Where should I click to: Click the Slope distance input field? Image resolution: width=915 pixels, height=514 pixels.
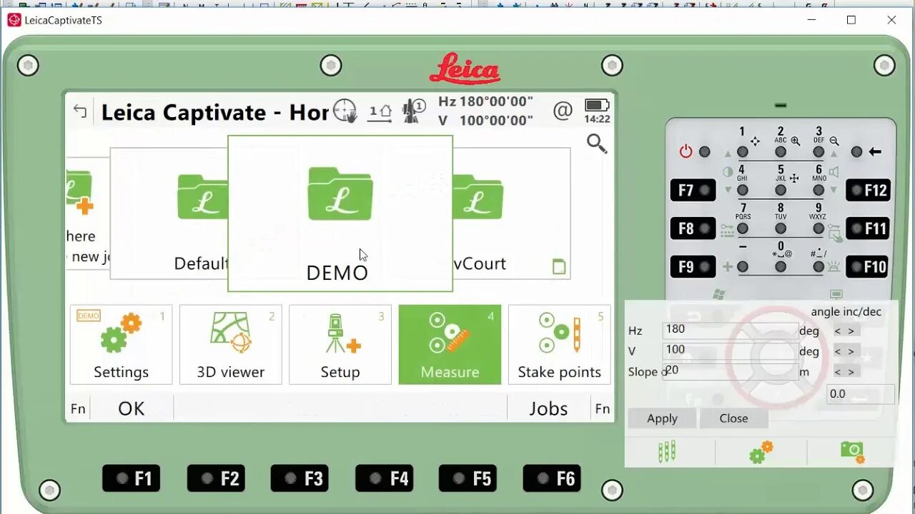coord(730,371)
